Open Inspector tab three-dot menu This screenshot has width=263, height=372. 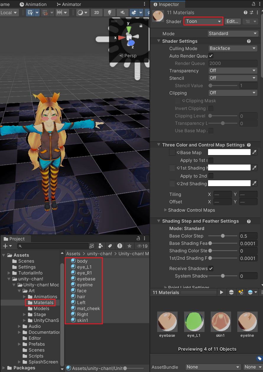coord(260,4)
